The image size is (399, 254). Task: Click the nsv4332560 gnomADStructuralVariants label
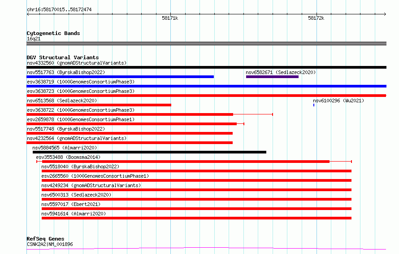pyautogui.click(x=77, y=63)
